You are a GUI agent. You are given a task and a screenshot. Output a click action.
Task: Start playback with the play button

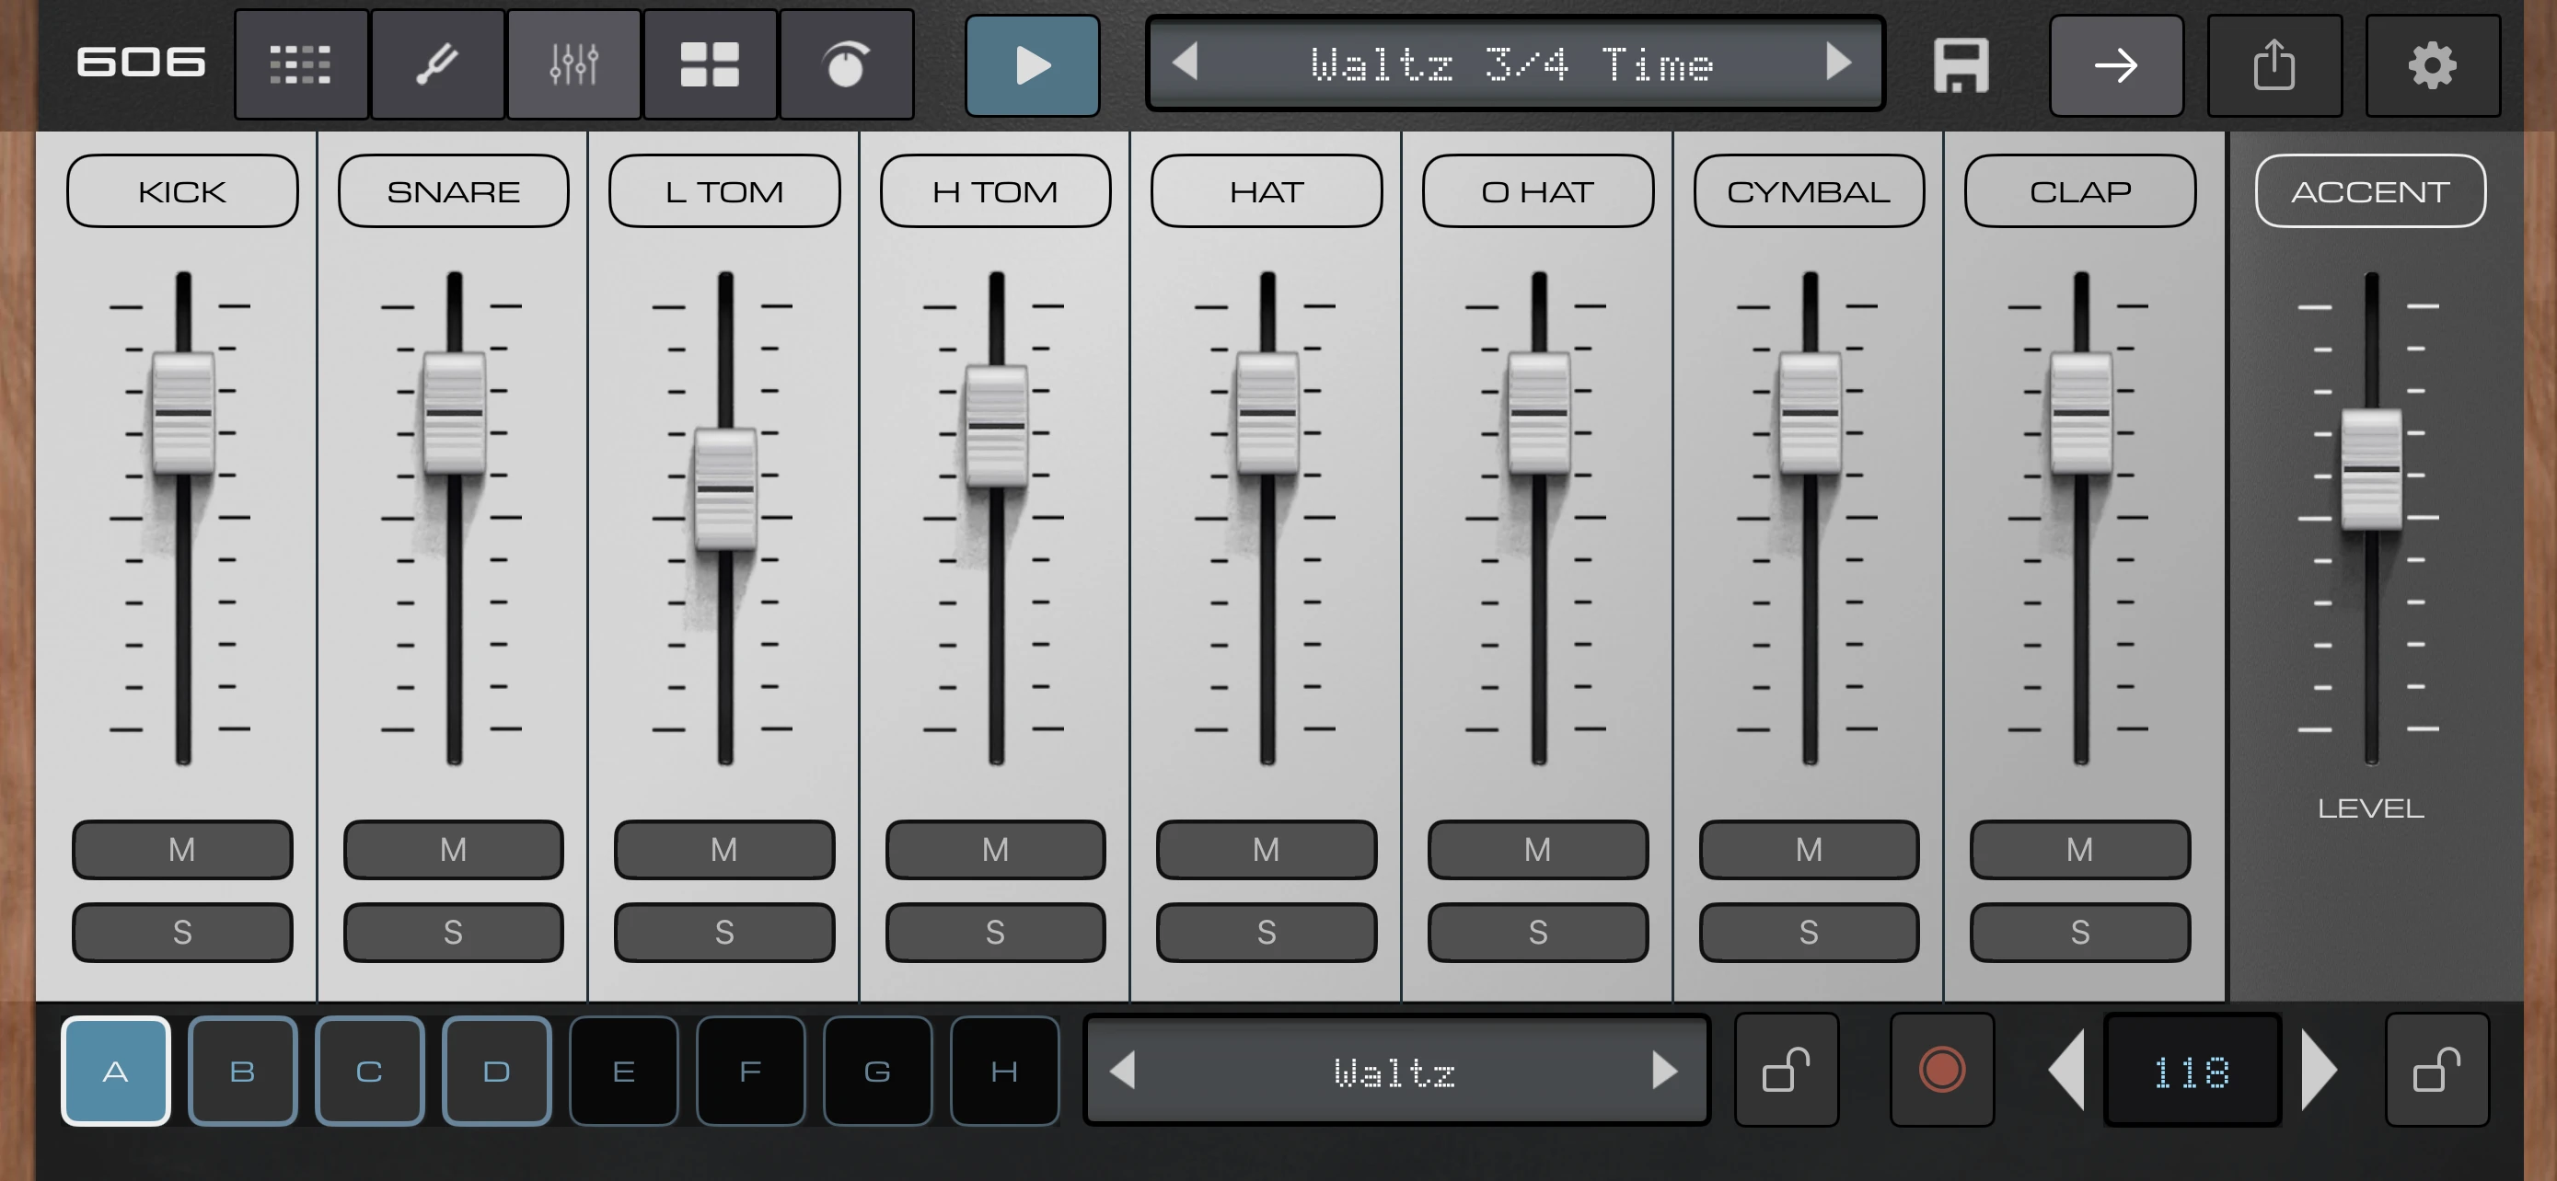1033,65
